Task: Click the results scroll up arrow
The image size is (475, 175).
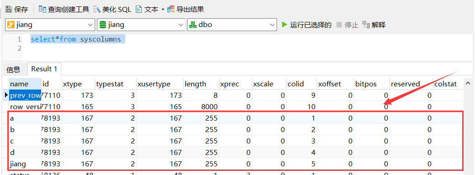Action: click(468, 83)
